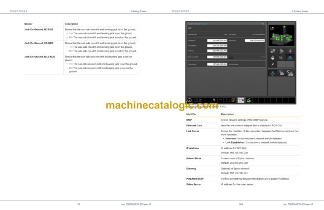Click the Video Server identifier cell in table
324x210 pixels.
point(194,184)
